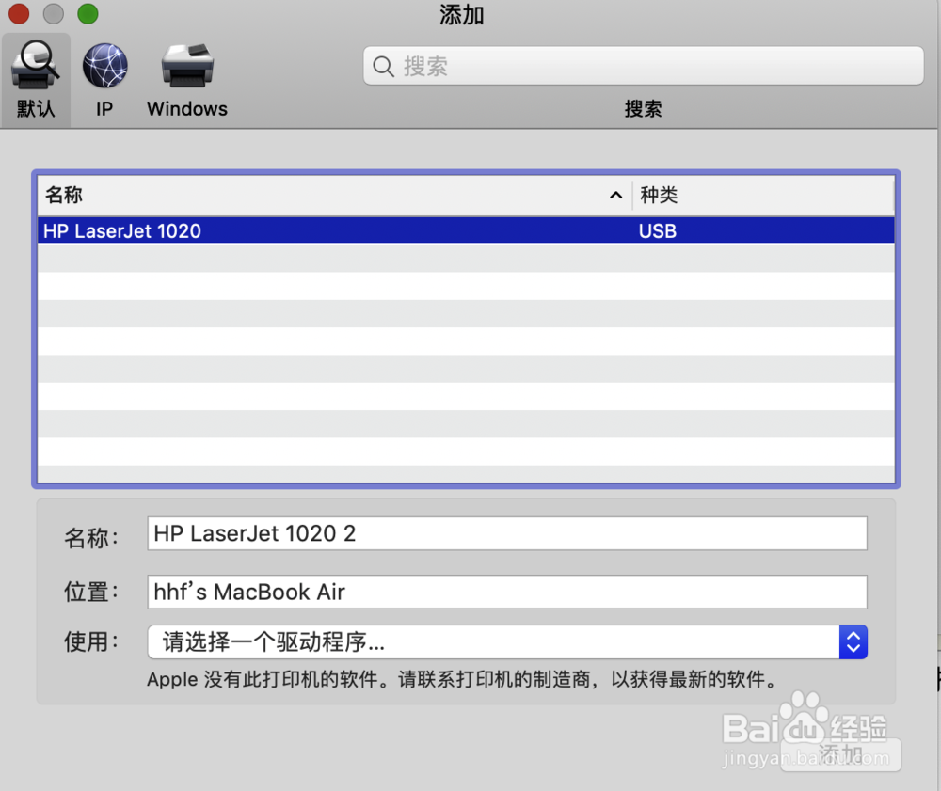This screenshot has width=941, height=791.
Task: Click the green zoom window button
Action: click(88, 14)
